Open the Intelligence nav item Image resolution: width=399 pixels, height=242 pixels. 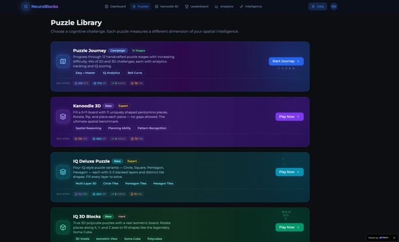click(x=250, y=6)
